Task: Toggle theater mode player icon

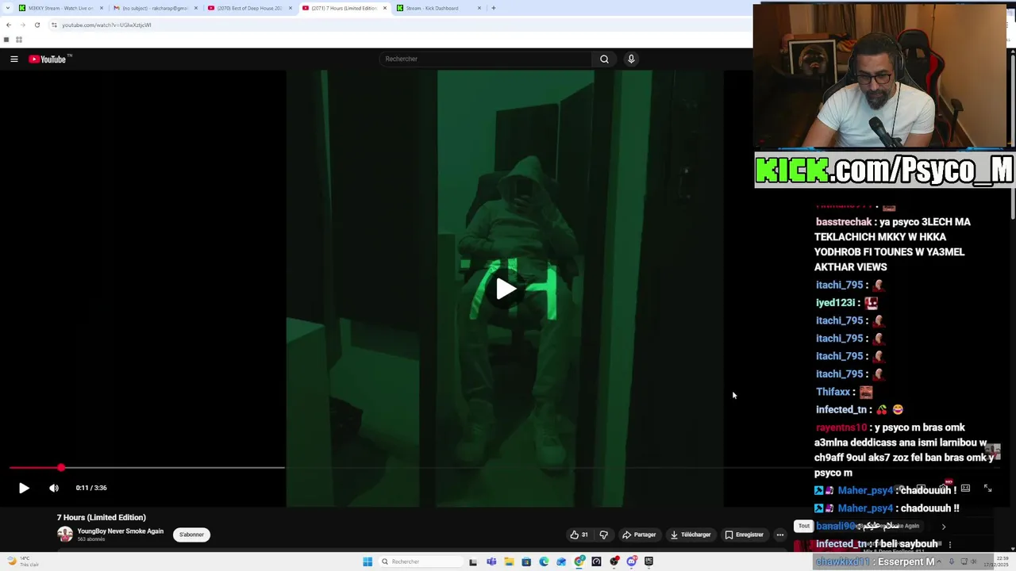Action: pyautogui.click(x=965, y=489)
